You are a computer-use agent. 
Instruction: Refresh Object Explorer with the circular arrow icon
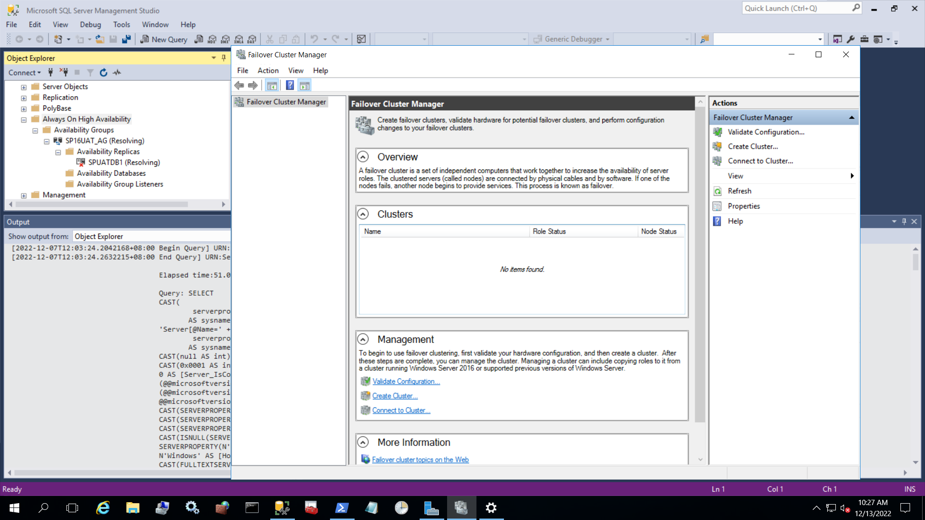coord(104,72)
